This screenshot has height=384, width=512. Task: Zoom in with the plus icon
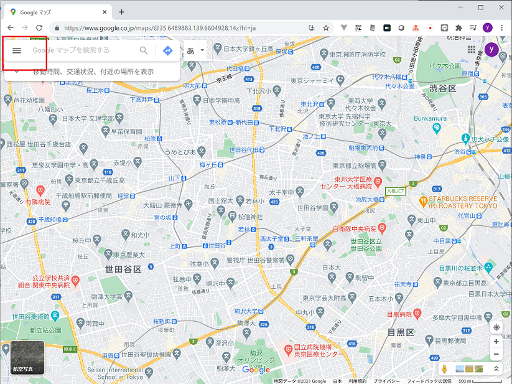(x=496, y=342)
